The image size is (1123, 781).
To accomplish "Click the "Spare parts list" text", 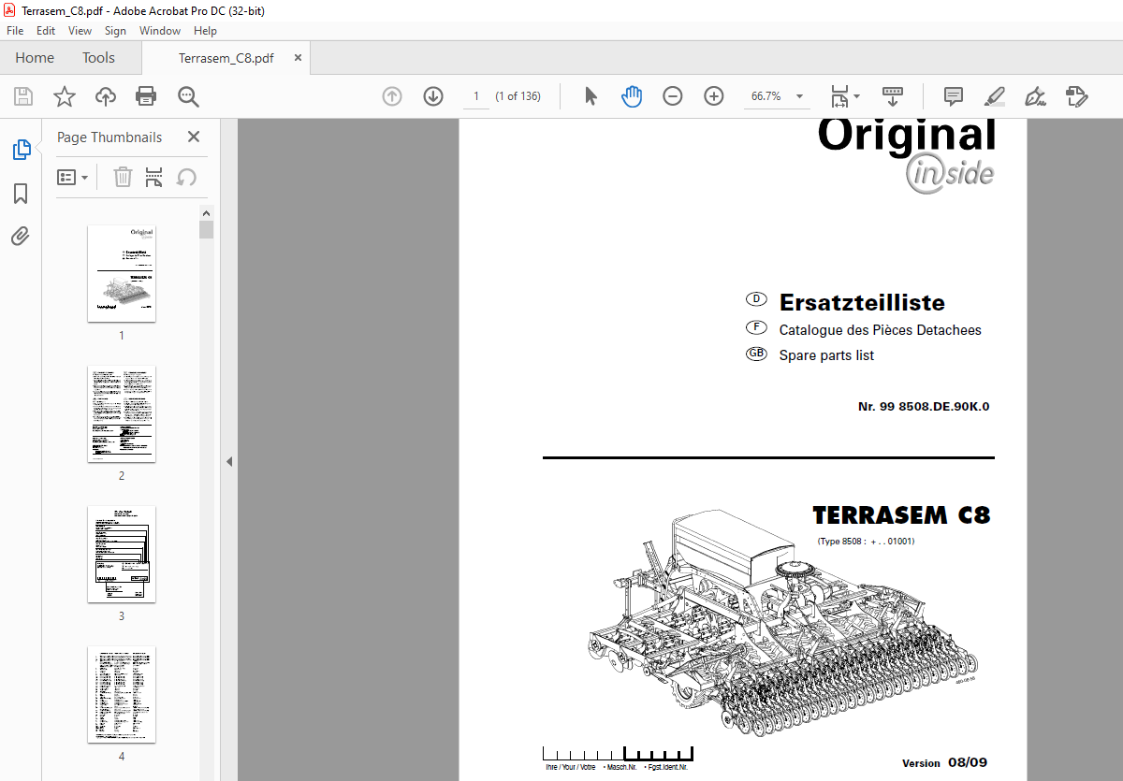I will 826,355.
